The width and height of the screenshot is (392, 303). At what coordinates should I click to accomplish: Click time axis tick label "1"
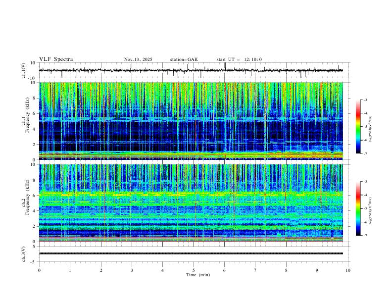70,270
